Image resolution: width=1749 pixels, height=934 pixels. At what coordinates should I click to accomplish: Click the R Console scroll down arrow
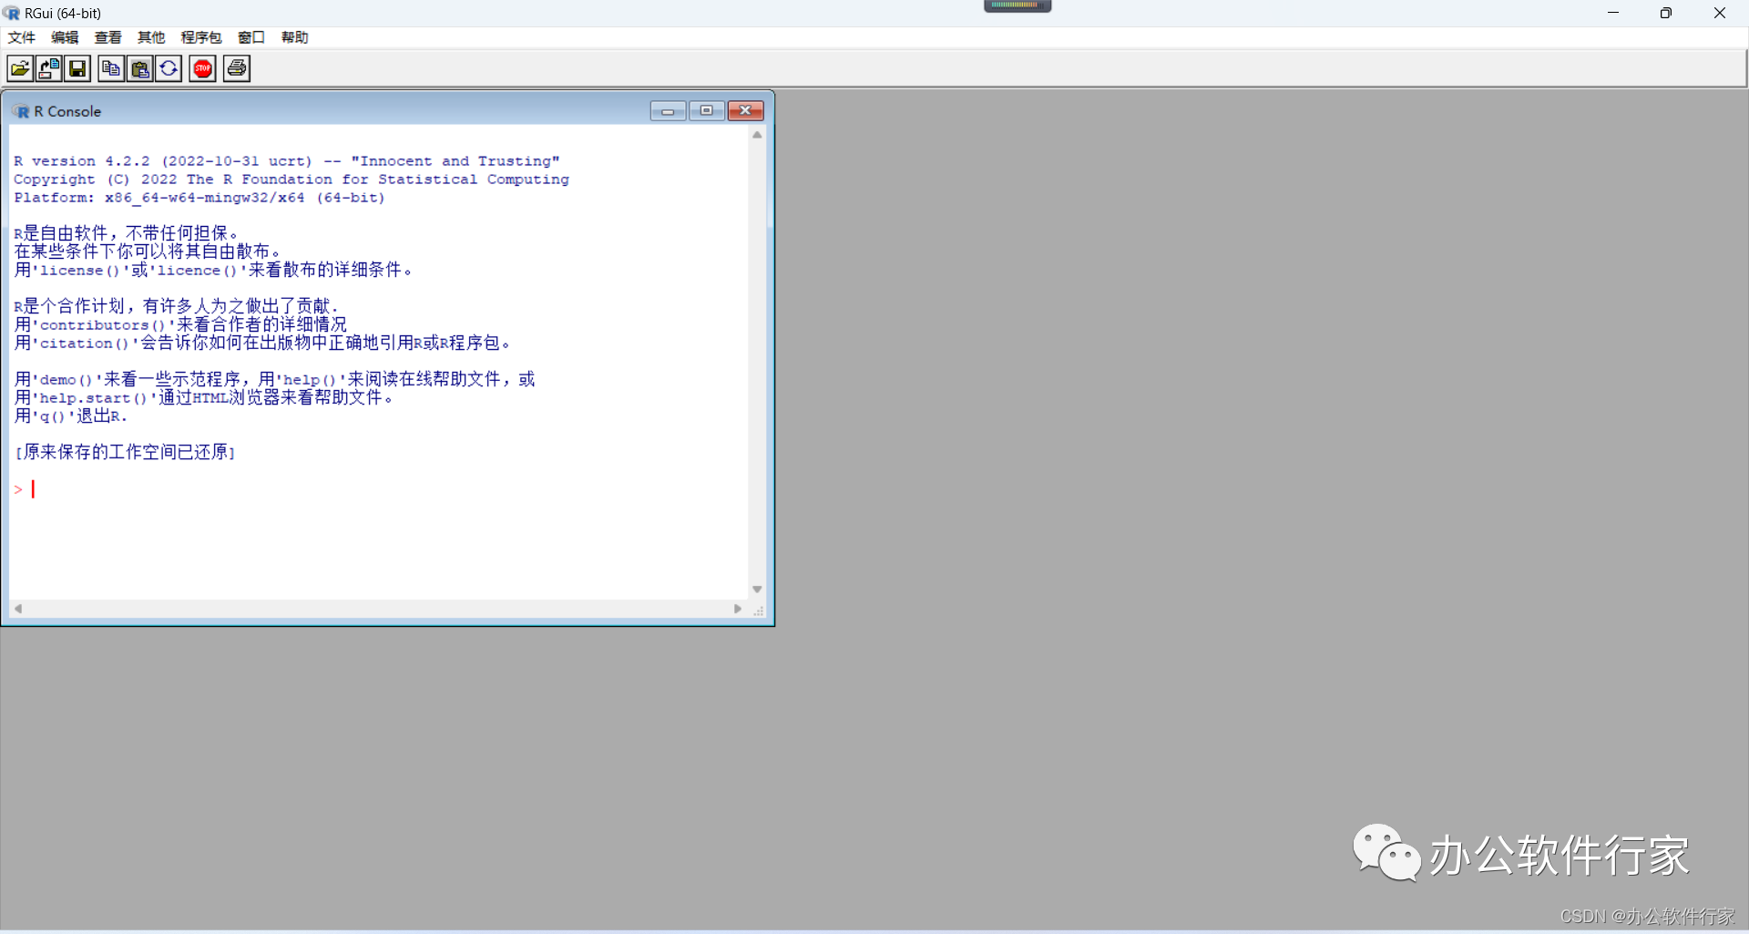tap(757, 590)
